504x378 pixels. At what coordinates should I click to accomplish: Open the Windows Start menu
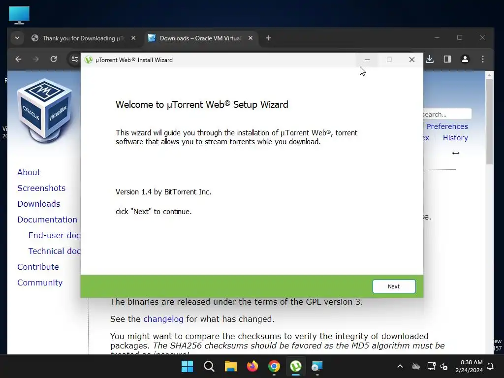(187, 366)
